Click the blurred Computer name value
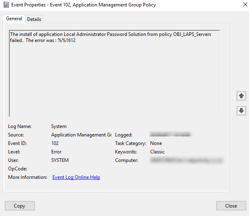This screenshot has width=249, height=216. coord(186,160)
